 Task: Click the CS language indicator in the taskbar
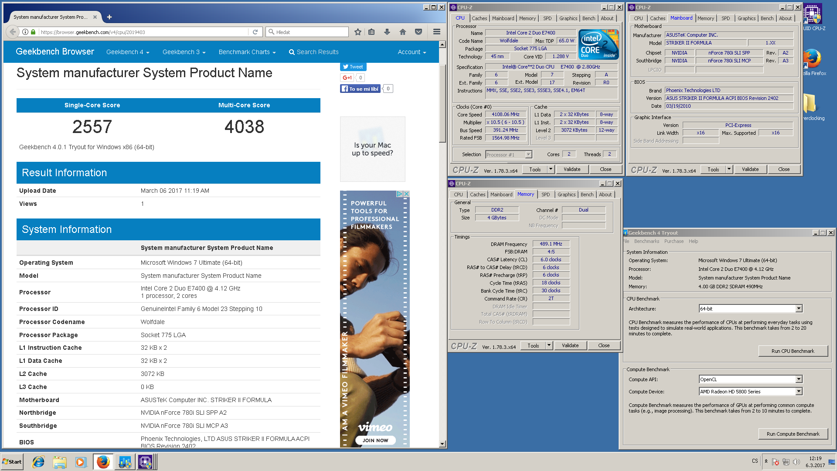(x=755, y=461)
